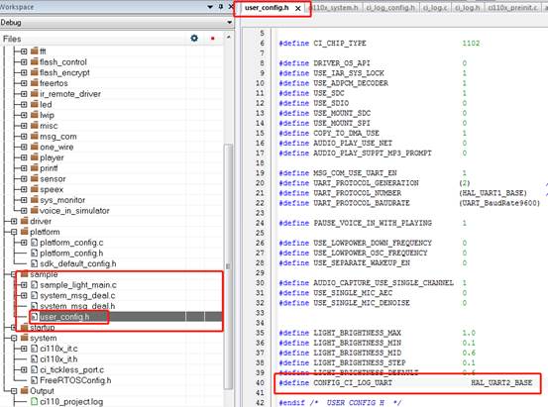Click the CONFIG_CI_LOG_UART define on line 40

353,383
